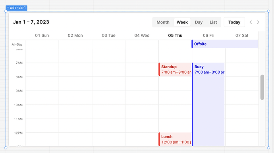Click the calendar vertical scrollbar thumb
This screenshot has height=153, width=274.
coord(262,87)
